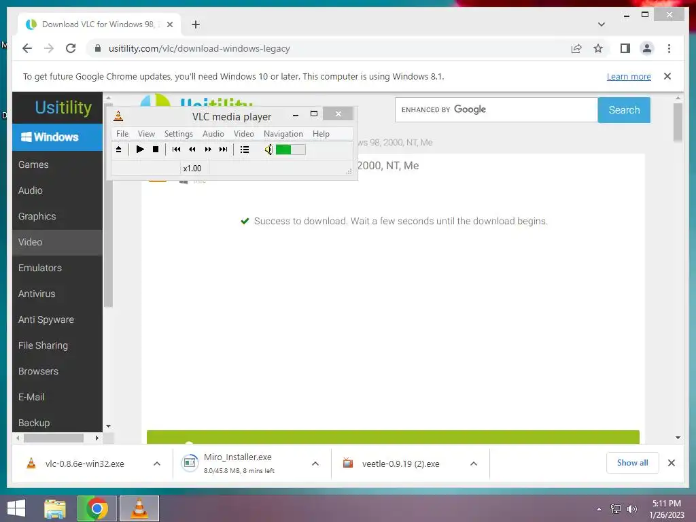Open VLC File menu
The image size is (696, 522).
[122, 134]
